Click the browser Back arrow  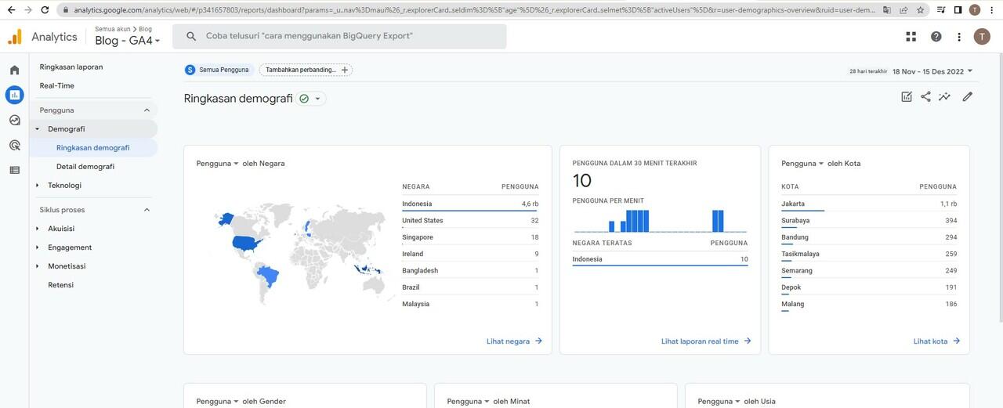pos(10,10)
